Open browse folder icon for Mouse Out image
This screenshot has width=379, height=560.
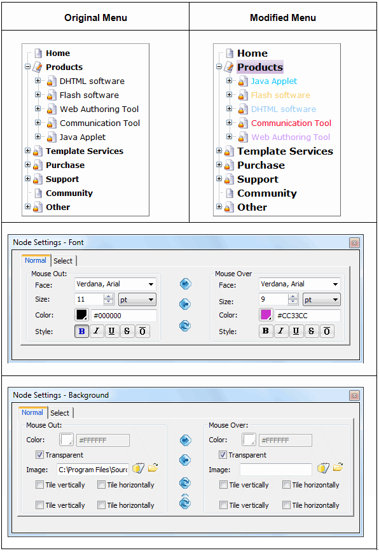click(153, 468)
